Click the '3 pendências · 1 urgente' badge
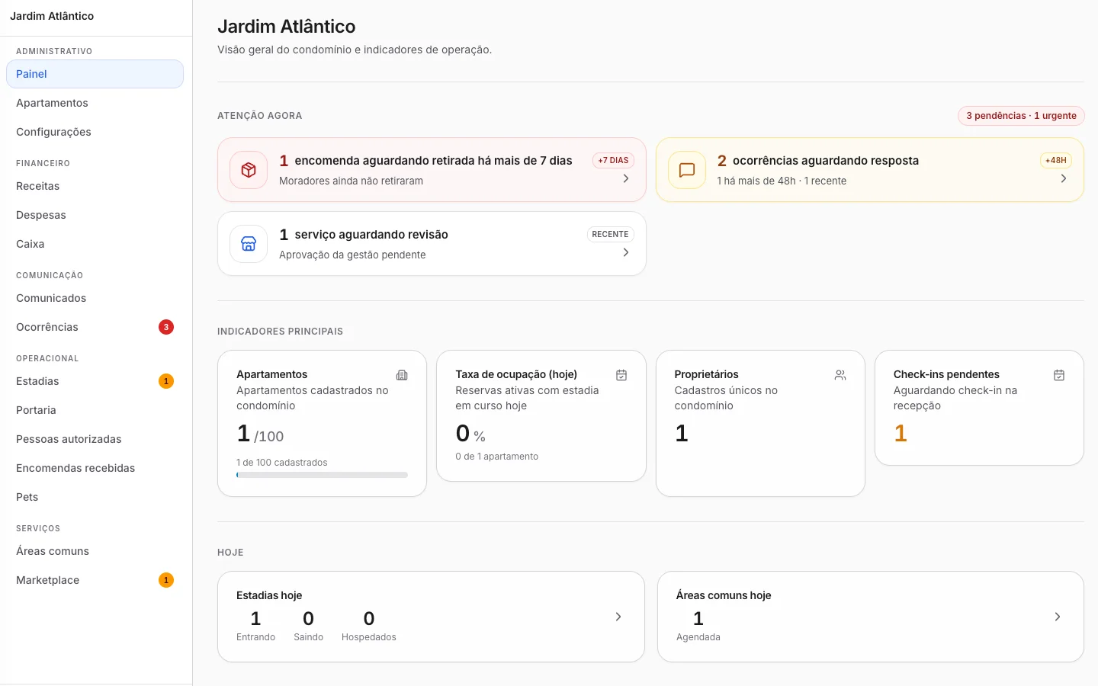This screenshot has height=686, width=1098. pos(1021,116)
